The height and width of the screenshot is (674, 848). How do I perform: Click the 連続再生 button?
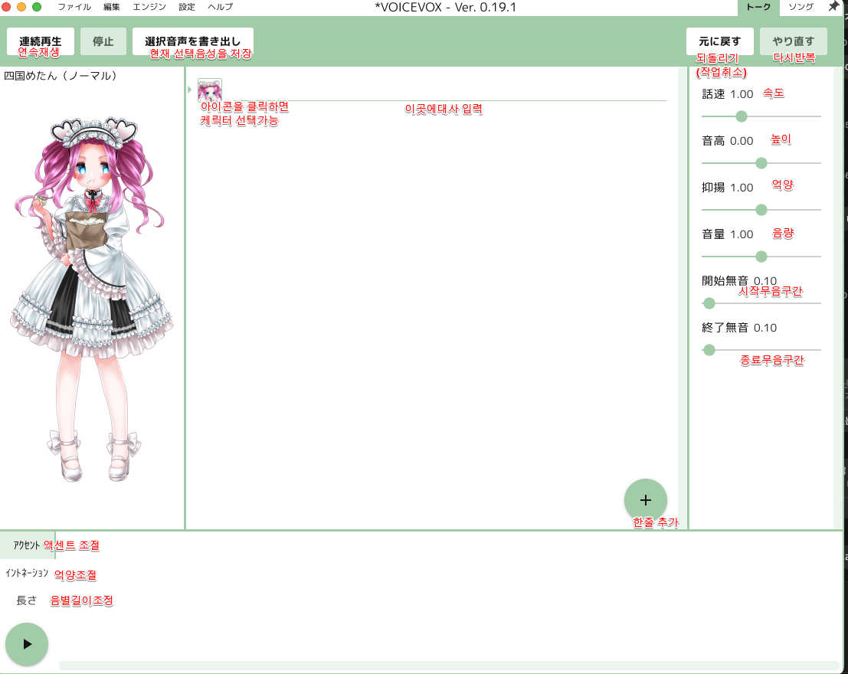41,41
